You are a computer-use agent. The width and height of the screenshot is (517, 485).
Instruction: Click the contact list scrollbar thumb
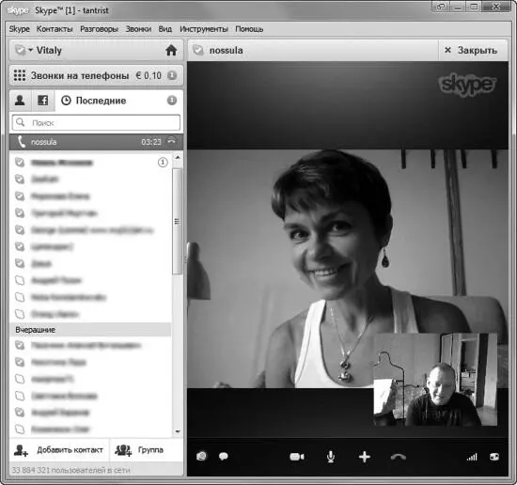point(177,221)
